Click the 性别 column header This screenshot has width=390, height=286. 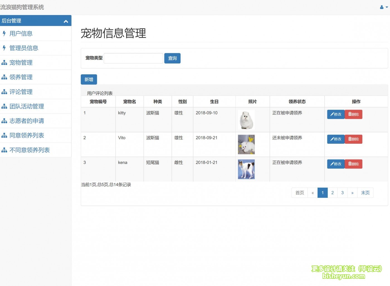click(182, 102)
